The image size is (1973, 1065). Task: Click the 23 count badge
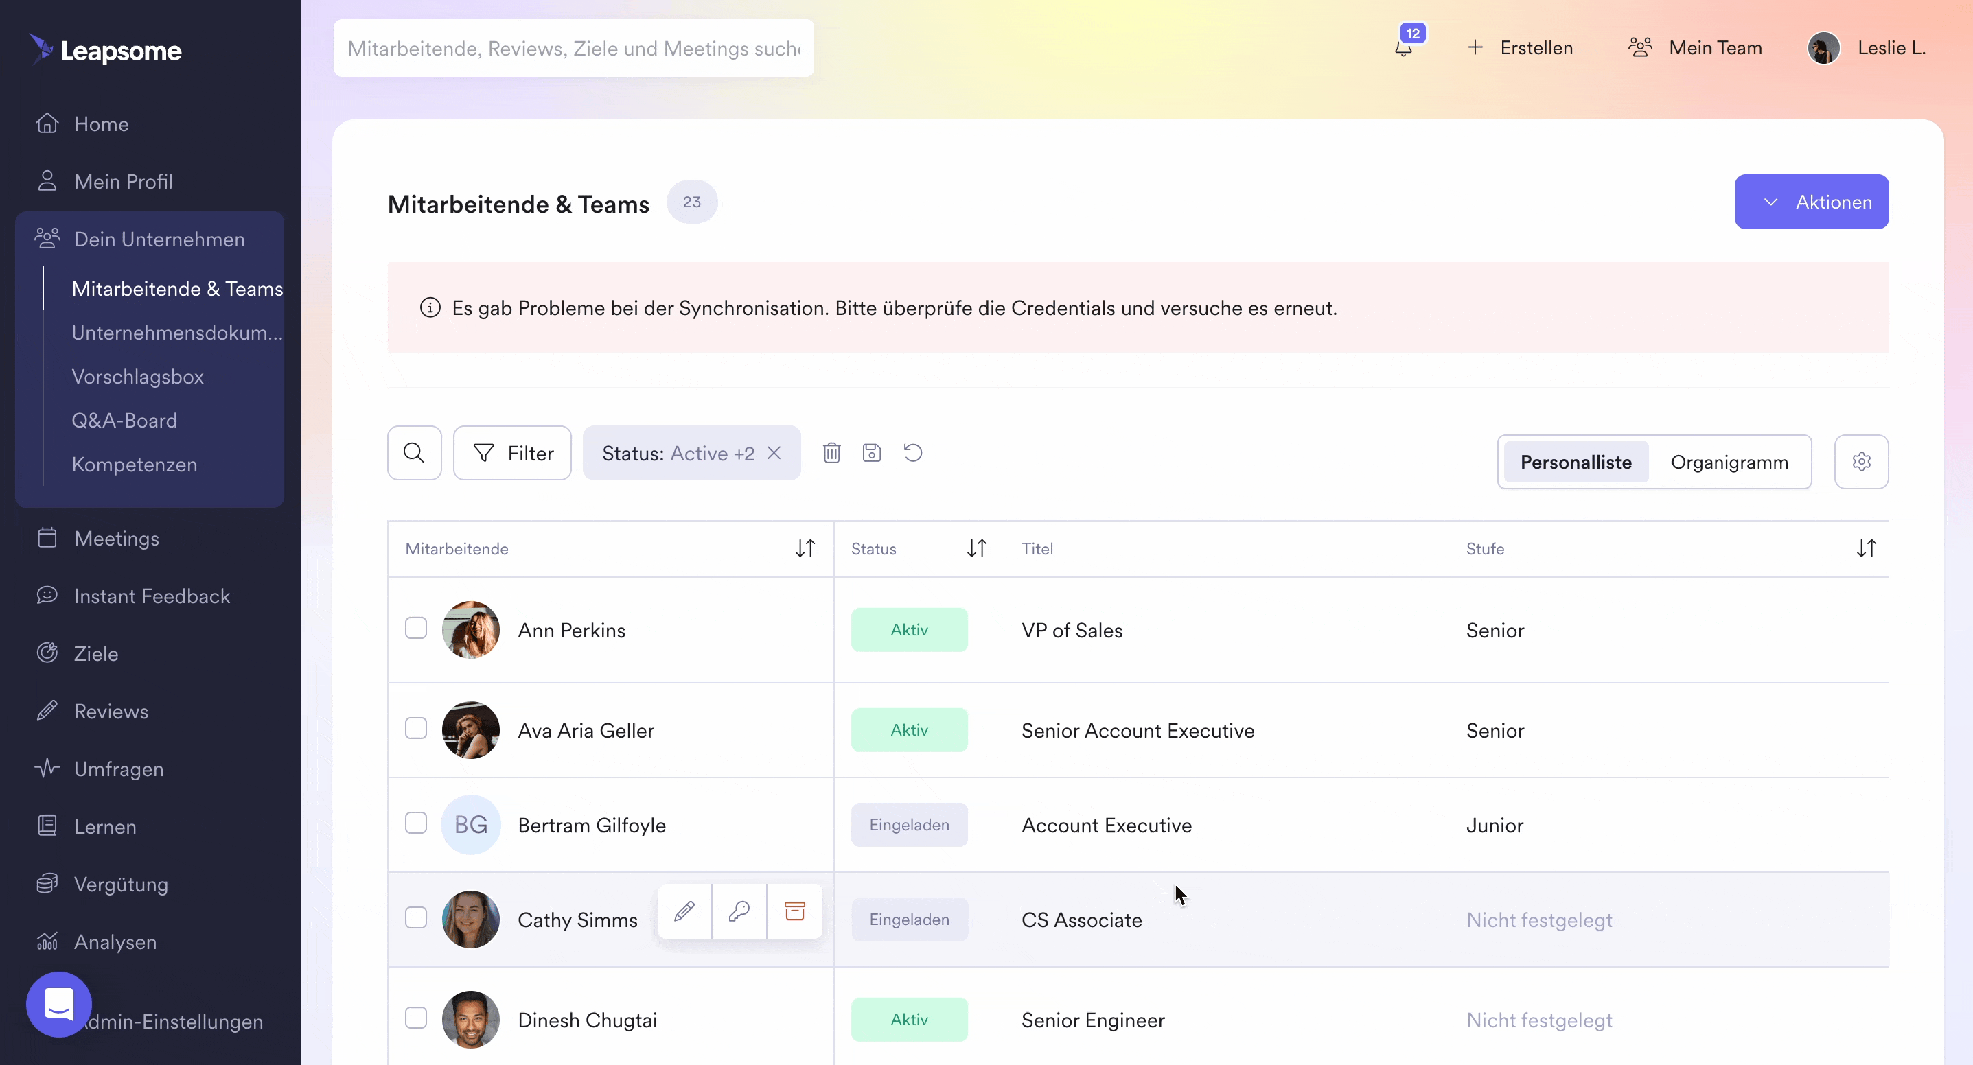(x=691, y=202)
